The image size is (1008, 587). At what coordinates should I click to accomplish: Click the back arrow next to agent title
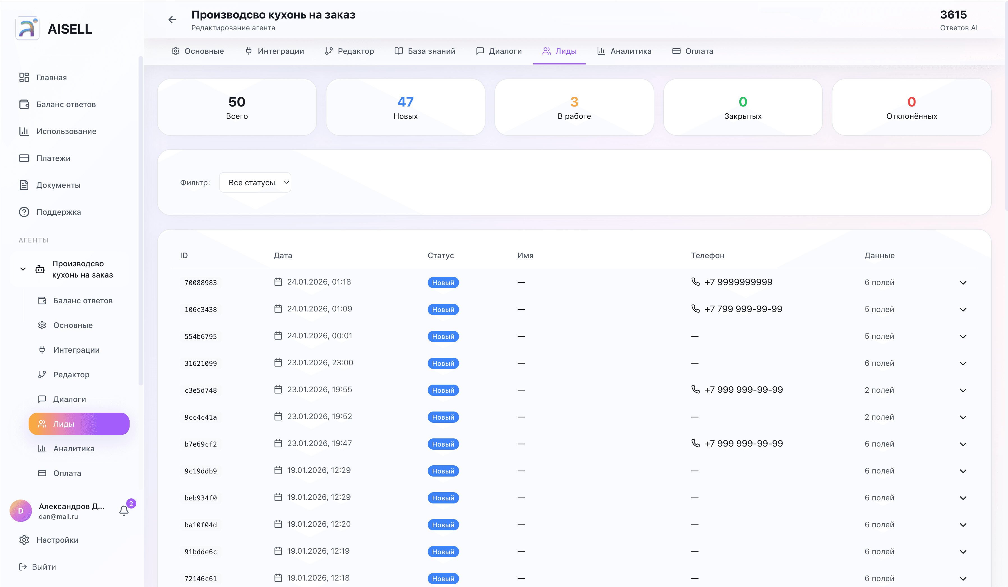pos(172,19)
